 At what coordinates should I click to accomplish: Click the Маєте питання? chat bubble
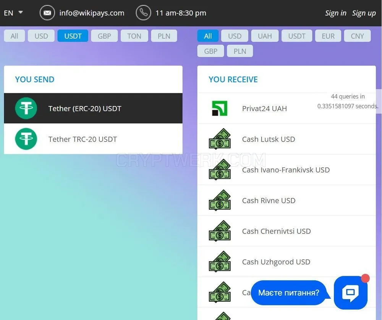click(x=289, y=293)
